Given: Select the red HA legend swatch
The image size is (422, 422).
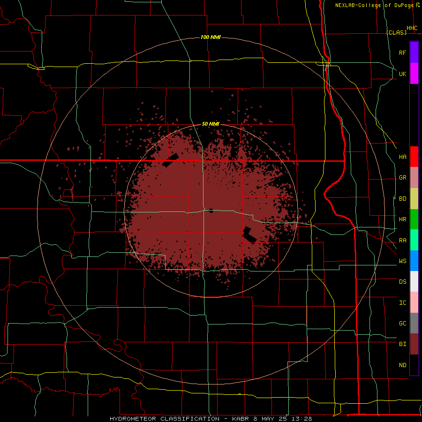Looking at the screenshot, I should [x=414, y=157].
